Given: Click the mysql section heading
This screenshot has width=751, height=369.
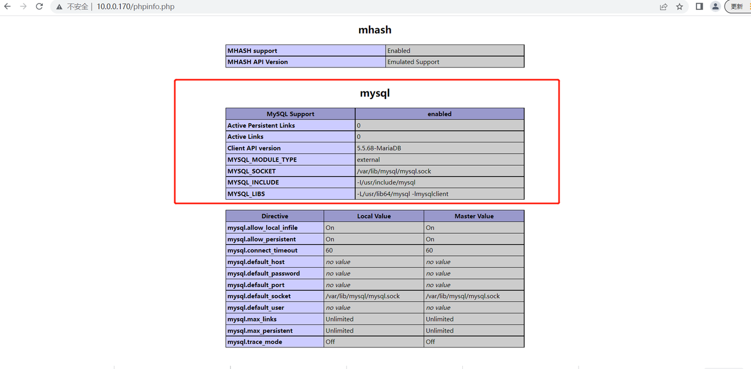Looking at the screenshot, I should [375, 93].
